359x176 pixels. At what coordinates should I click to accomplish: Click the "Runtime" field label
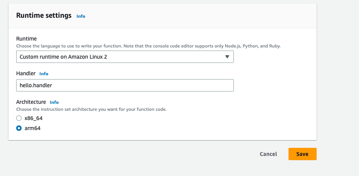(26, 39)
